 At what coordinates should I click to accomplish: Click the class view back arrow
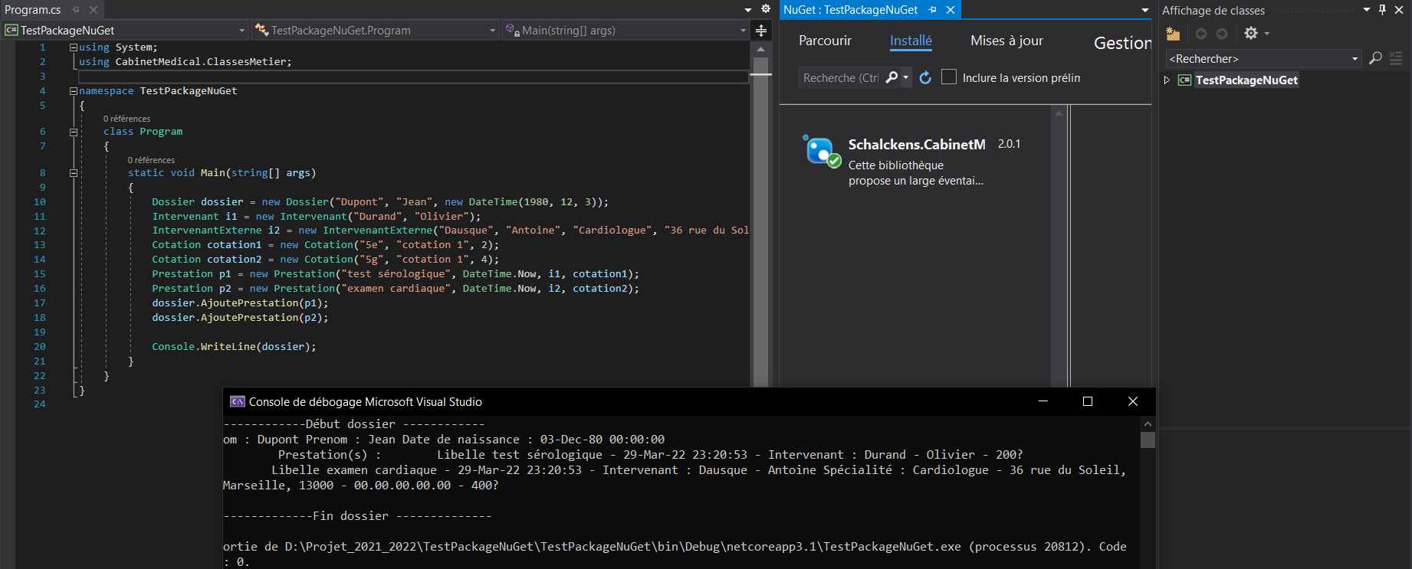coord(1201,34)
